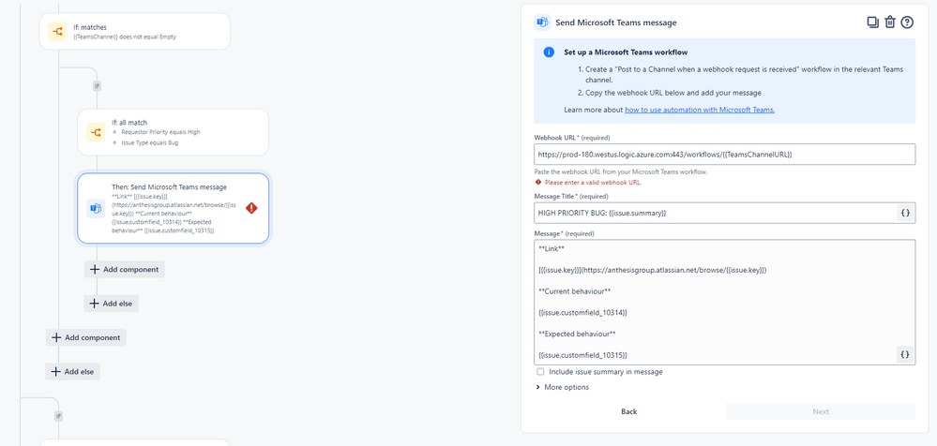Open how to use automation with Teams link
Image resolution: width=937 pixels, height=446 pixels.
point(700,110)
